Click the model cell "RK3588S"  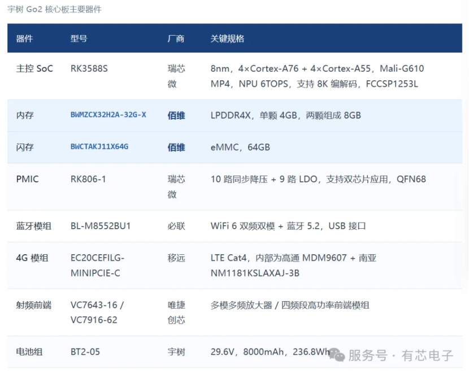[89, 69]
